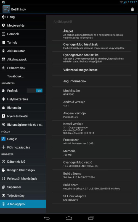
Task: Open Megjelenítés display settings icon
Action: click(x=3, y=26)
